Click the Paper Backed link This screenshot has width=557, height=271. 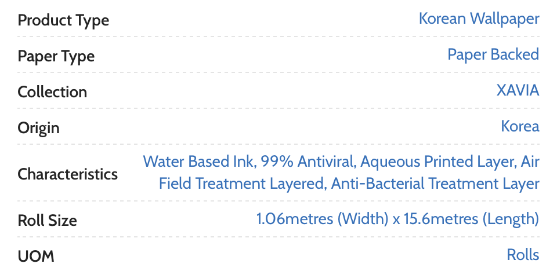493,54
